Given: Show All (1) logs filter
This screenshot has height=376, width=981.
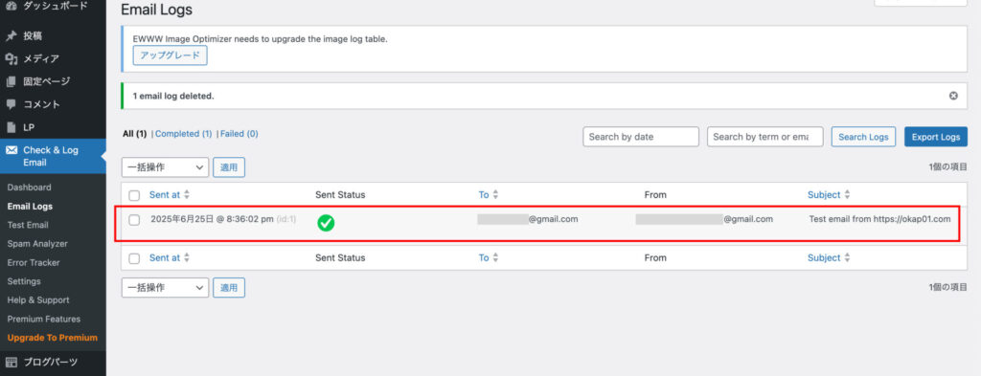Looking at the screenshot, I should pos(134,134).
